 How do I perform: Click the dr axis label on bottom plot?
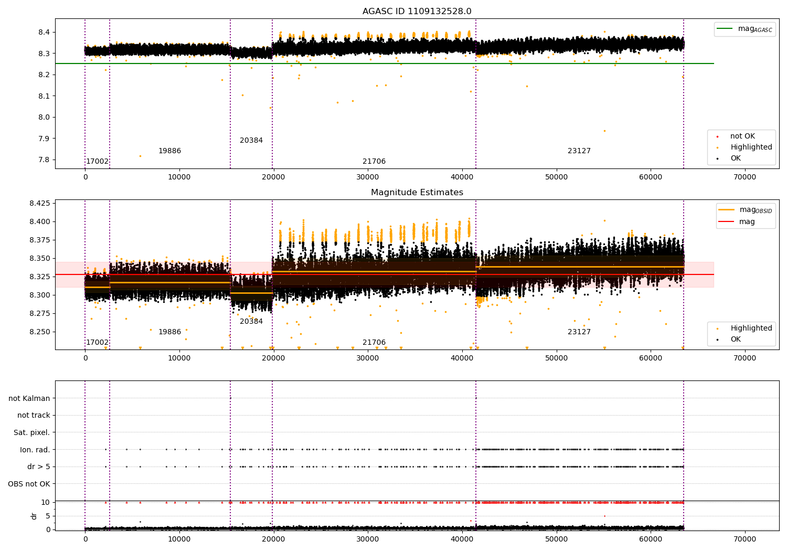(x=34, y=516)
